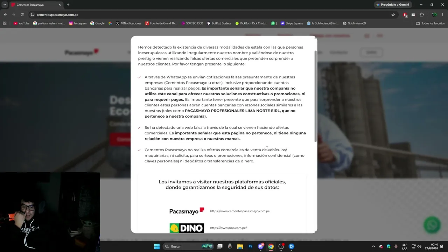Screen dimensions: 448x252
Task: Open a new browser tab
Action: click(68, 5)
